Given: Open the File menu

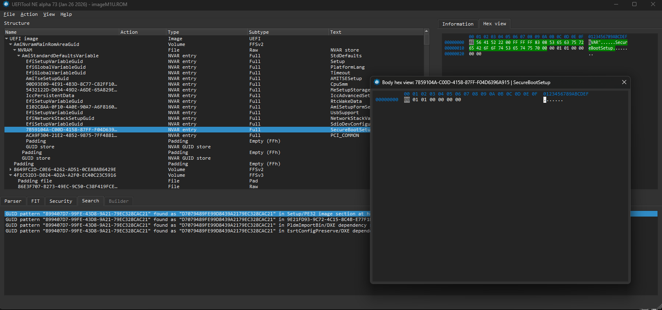Looking at the screenshot, I should pos(9,14).
